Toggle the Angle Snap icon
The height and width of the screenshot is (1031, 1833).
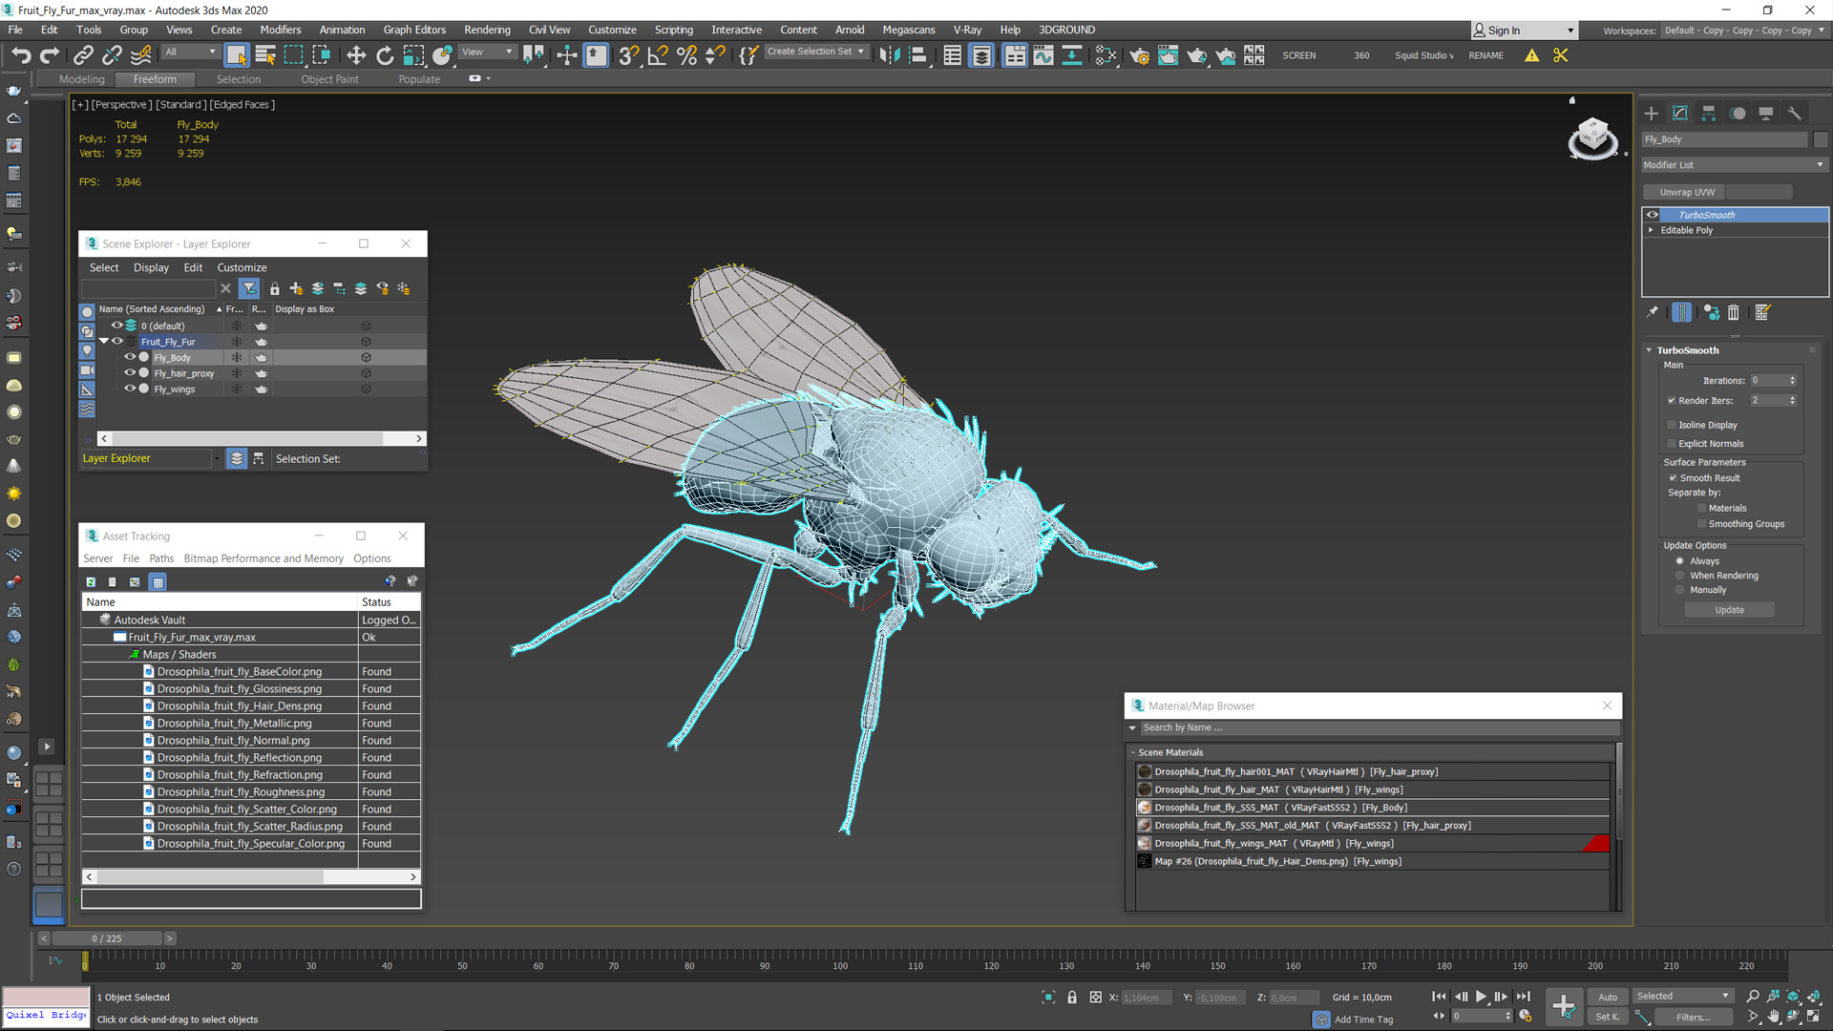pyautogui.click(x=658, y=55)
